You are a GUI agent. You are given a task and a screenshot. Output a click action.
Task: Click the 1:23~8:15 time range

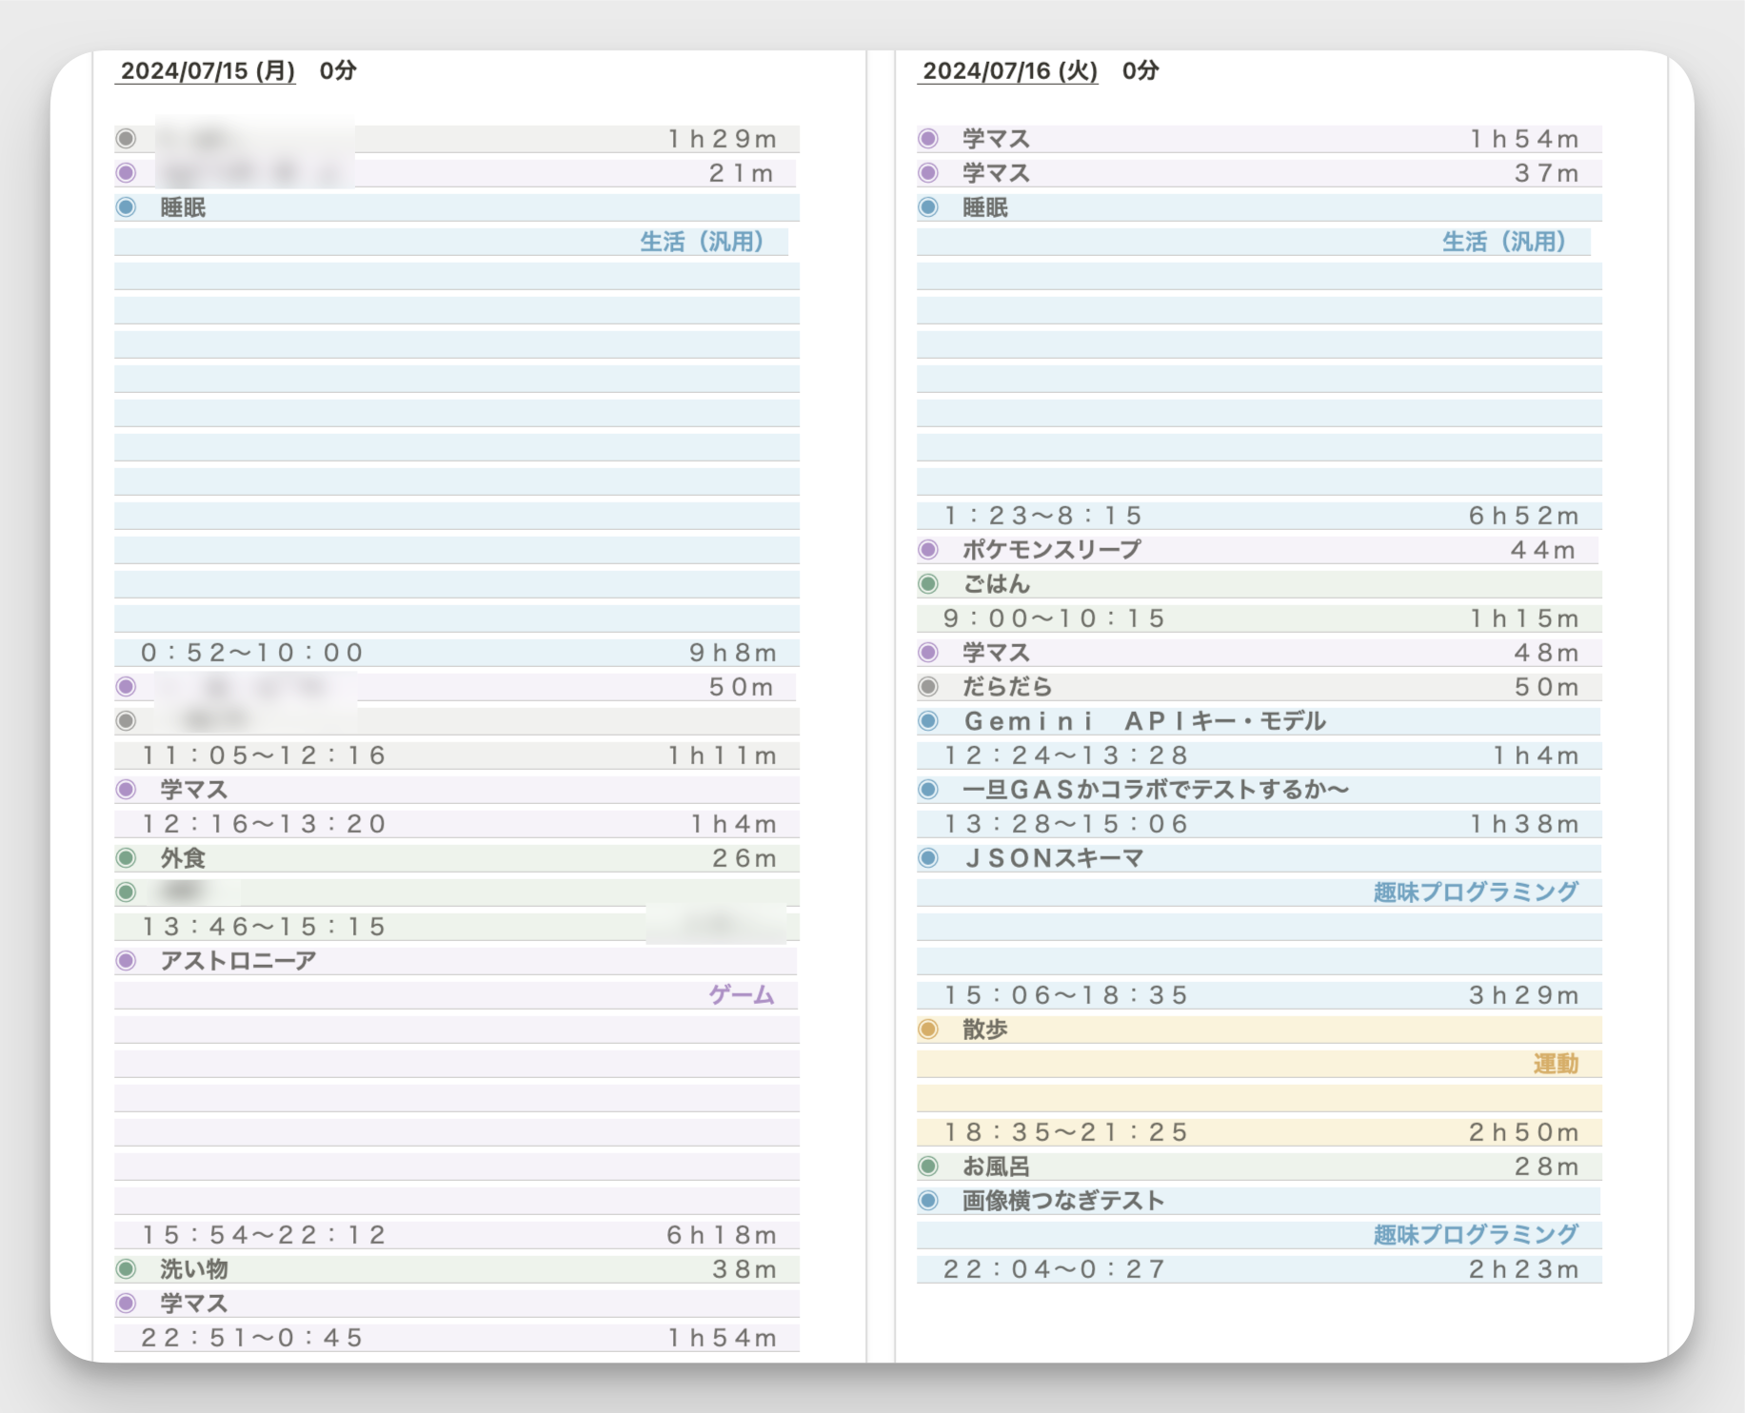tap(1042, 516)
